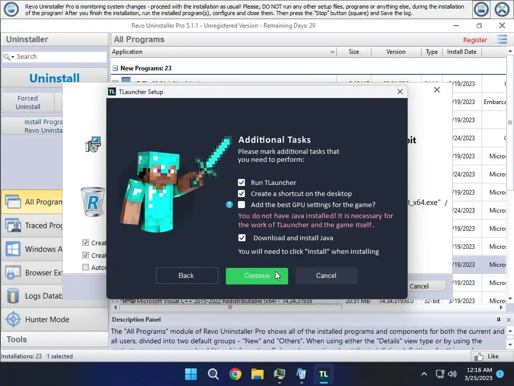Uncheck Run TLauncher option

[241, 182]
